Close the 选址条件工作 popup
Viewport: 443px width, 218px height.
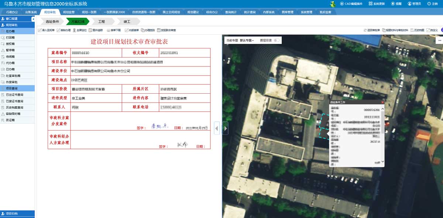click(x=382, y=102)
